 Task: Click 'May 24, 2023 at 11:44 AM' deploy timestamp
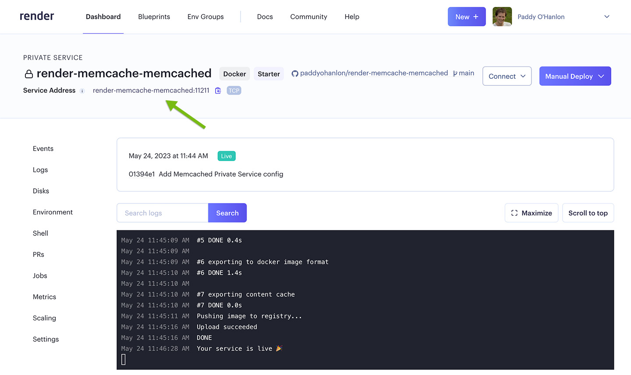(x=168, y=156)
